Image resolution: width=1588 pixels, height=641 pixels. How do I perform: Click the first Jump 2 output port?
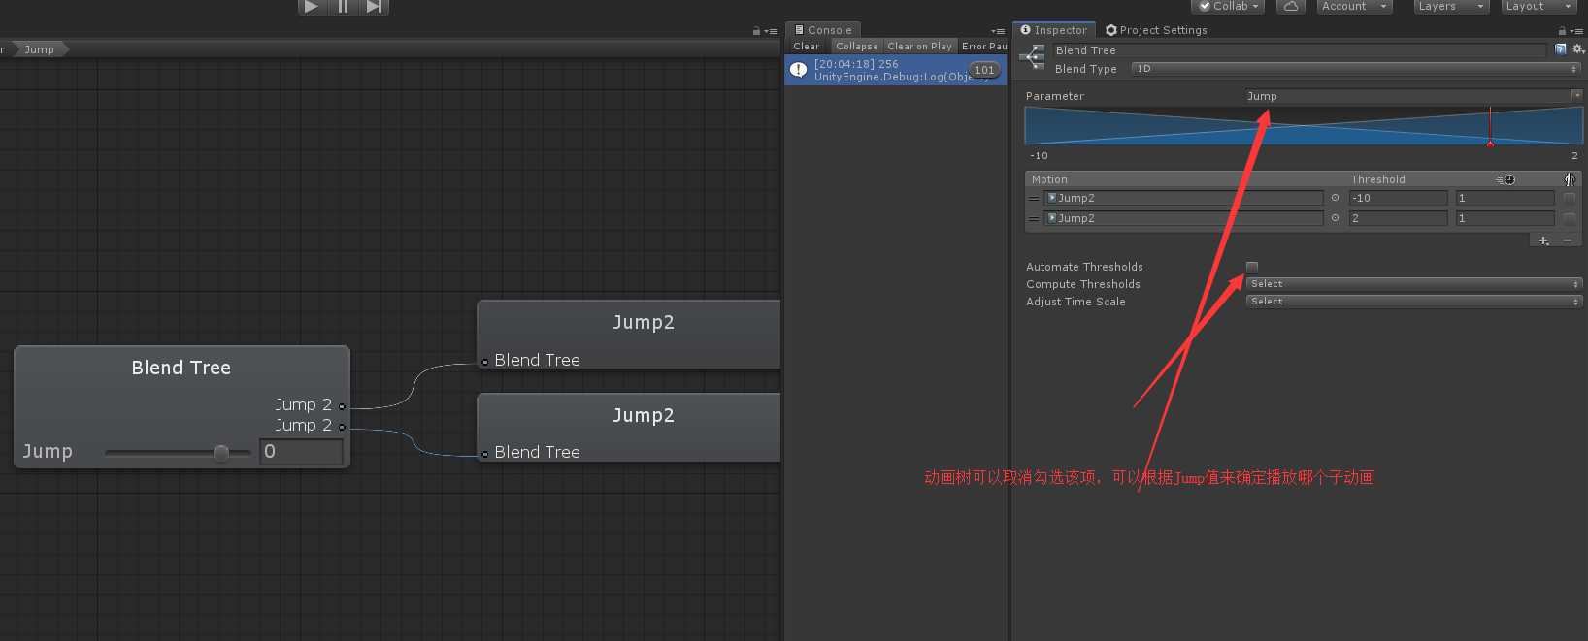pyautogui.click(x=342, y=406)
